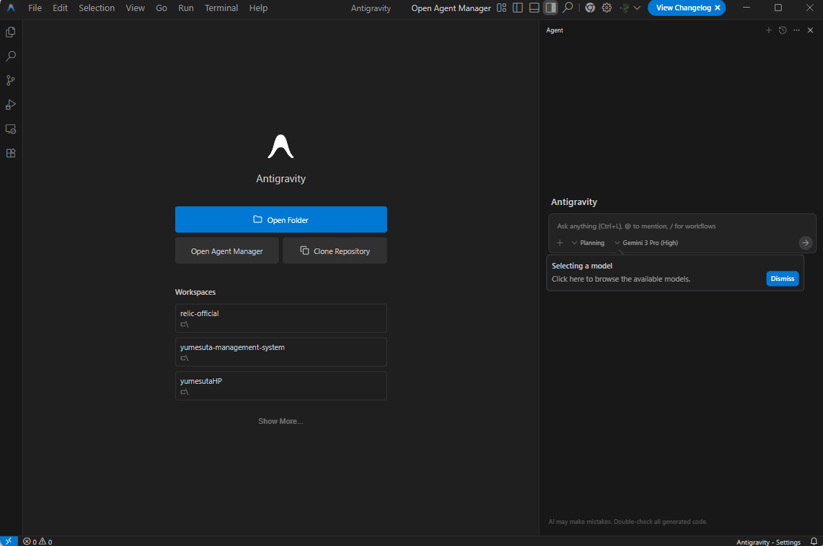The height and width of the screenshot is (546, 823).
Task: Open Run and Debug view
Action: (10, 105)
